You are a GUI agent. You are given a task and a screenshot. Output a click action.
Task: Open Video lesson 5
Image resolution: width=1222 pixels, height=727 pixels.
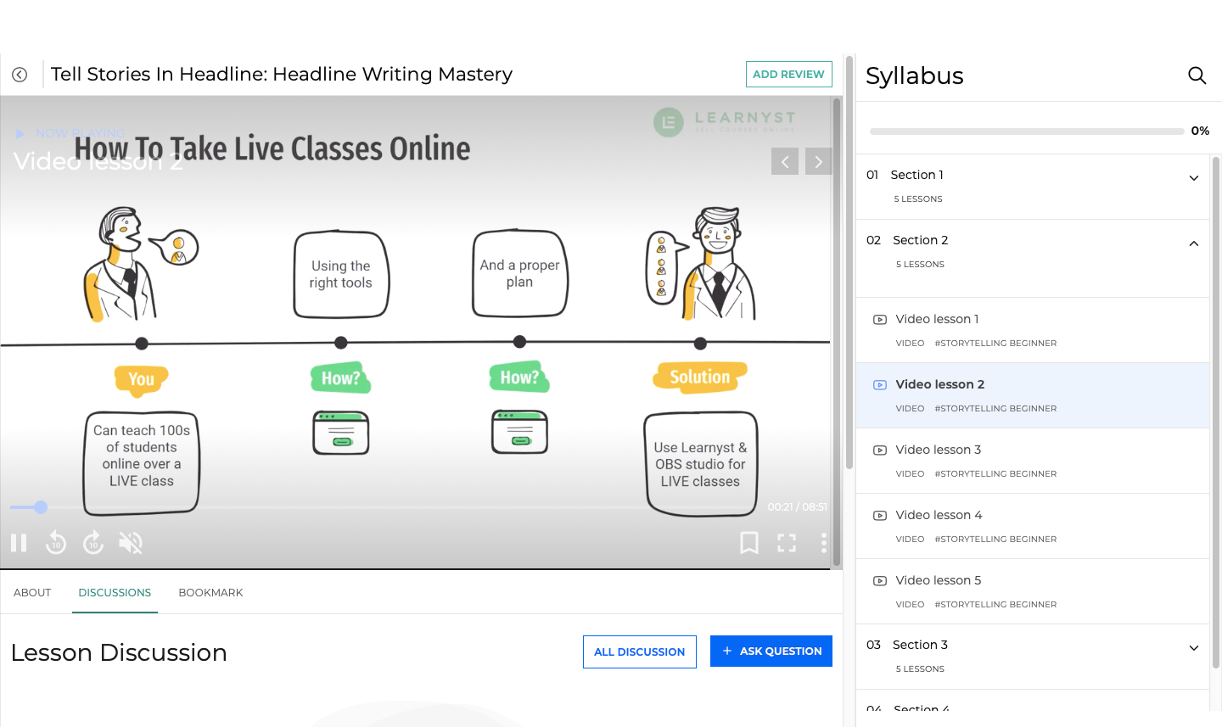point(1032,591)
